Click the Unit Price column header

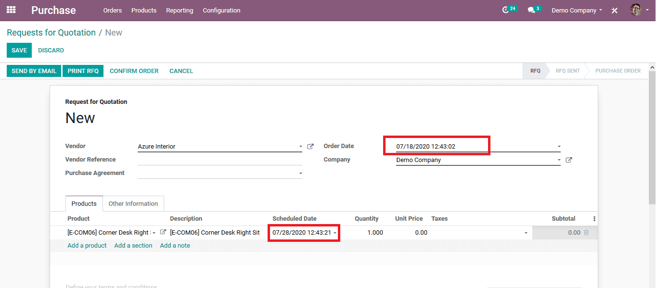pyautogui.click(x=409, y=219)
